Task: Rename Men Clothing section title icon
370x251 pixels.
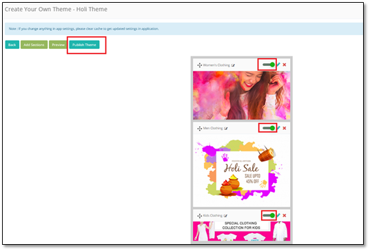Action: [226, 129]
